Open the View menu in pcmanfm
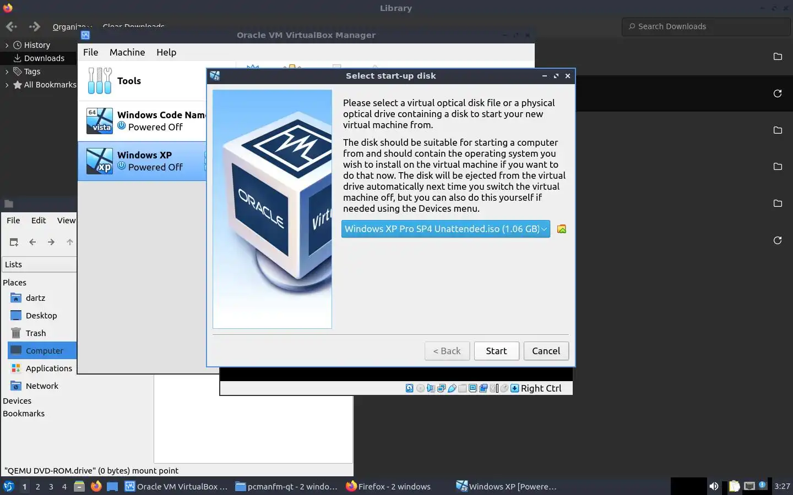 click(66, 221)
